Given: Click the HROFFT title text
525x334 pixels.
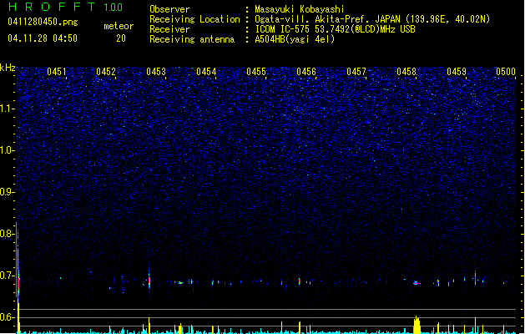Looking at the screenshot, I should (x=52, y=7).
